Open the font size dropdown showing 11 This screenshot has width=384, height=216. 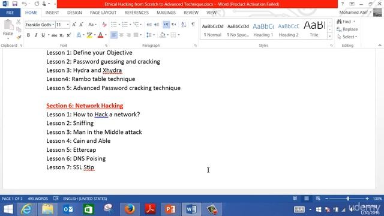(68, 25)
